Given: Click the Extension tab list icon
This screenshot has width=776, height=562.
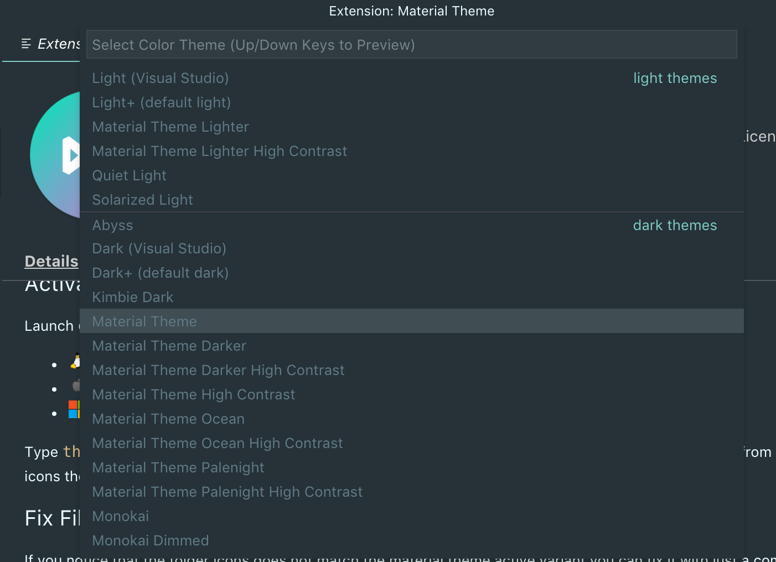Looking at the screenshot, I should [26, 44].
